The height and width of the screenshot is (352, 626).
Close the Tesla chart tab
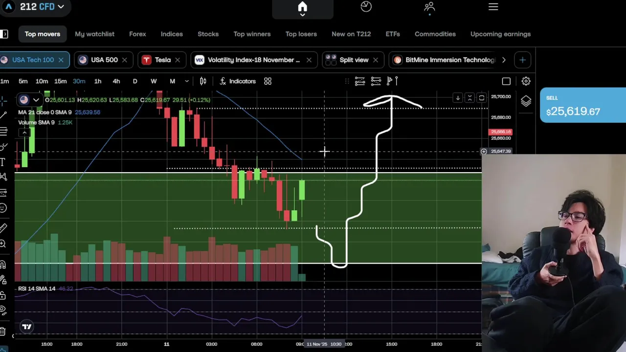click(177, 60)
